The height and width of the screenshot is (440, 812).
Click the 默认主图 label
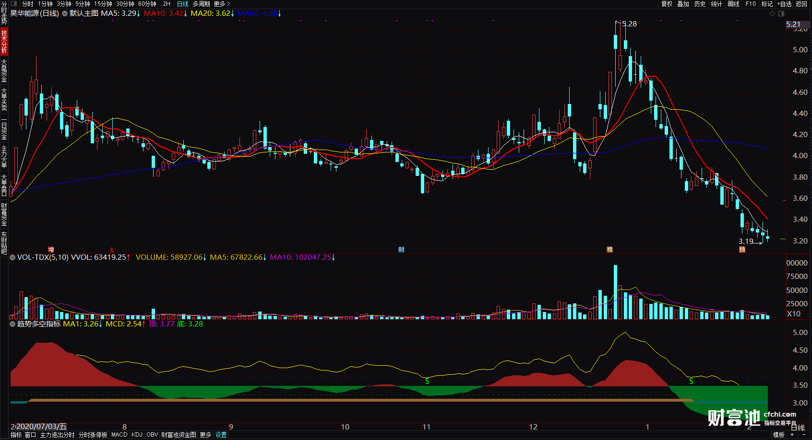(x=84, y=13)
